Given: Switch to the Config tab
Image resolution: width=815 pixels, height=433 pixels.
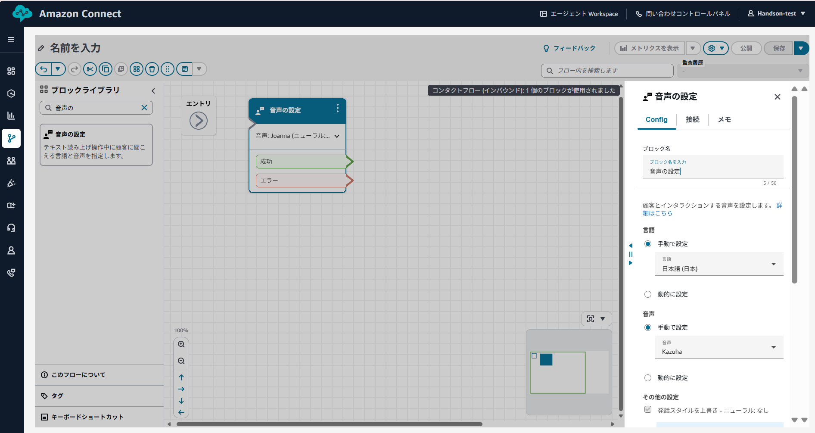Looking at the screenshot, I should 656,120.
